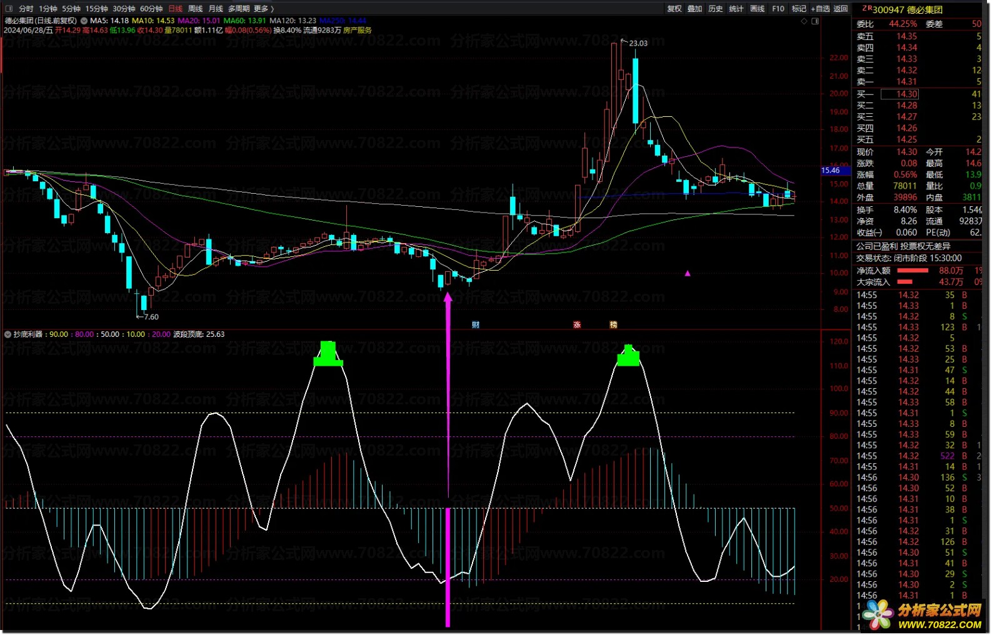Select the 15分钟 period tab
Viewport: 992px width, 635px height.
tap(97, 9)
